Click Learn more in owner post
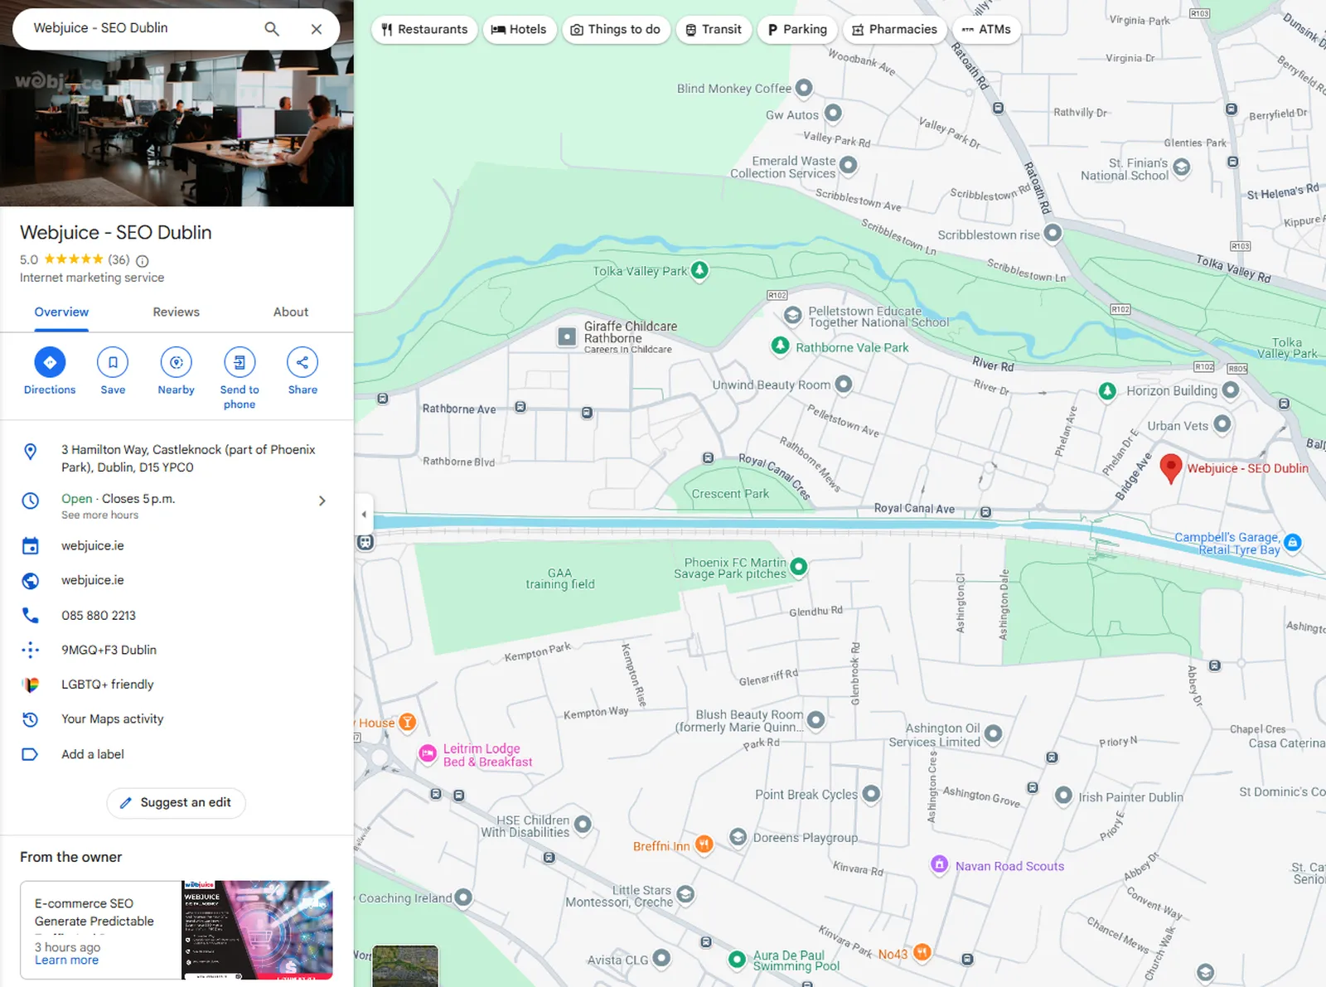 [66, 960]
